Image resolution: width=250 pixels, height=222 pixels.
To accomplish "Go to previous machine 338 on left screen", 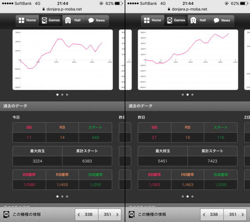I will coord(86,215).
